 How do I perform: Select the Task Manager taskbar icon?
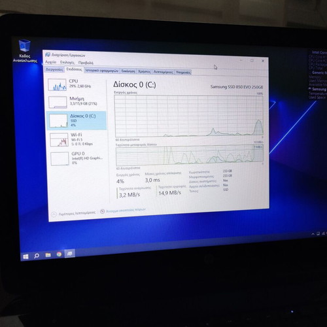pyautogui.click(x=70, y=253)
